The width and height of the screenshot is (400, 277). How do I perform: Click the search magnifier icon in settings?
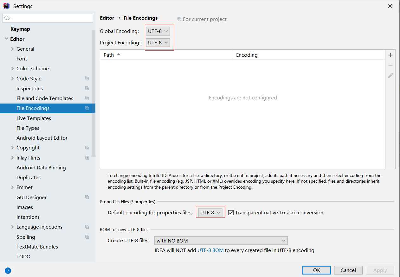point(7,18)
